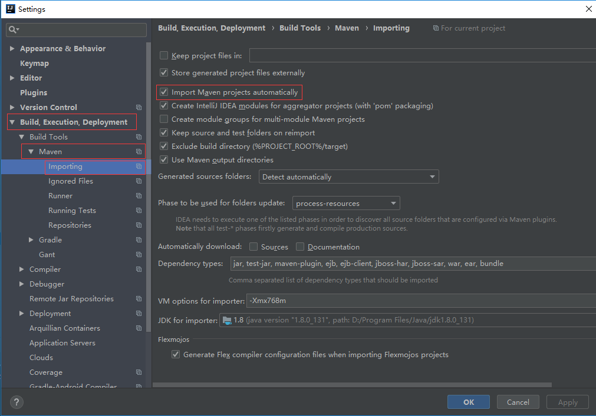The image size is (596, 416).
Task: Expand the Gradle tree node
Action: click(x=31, y=239)
